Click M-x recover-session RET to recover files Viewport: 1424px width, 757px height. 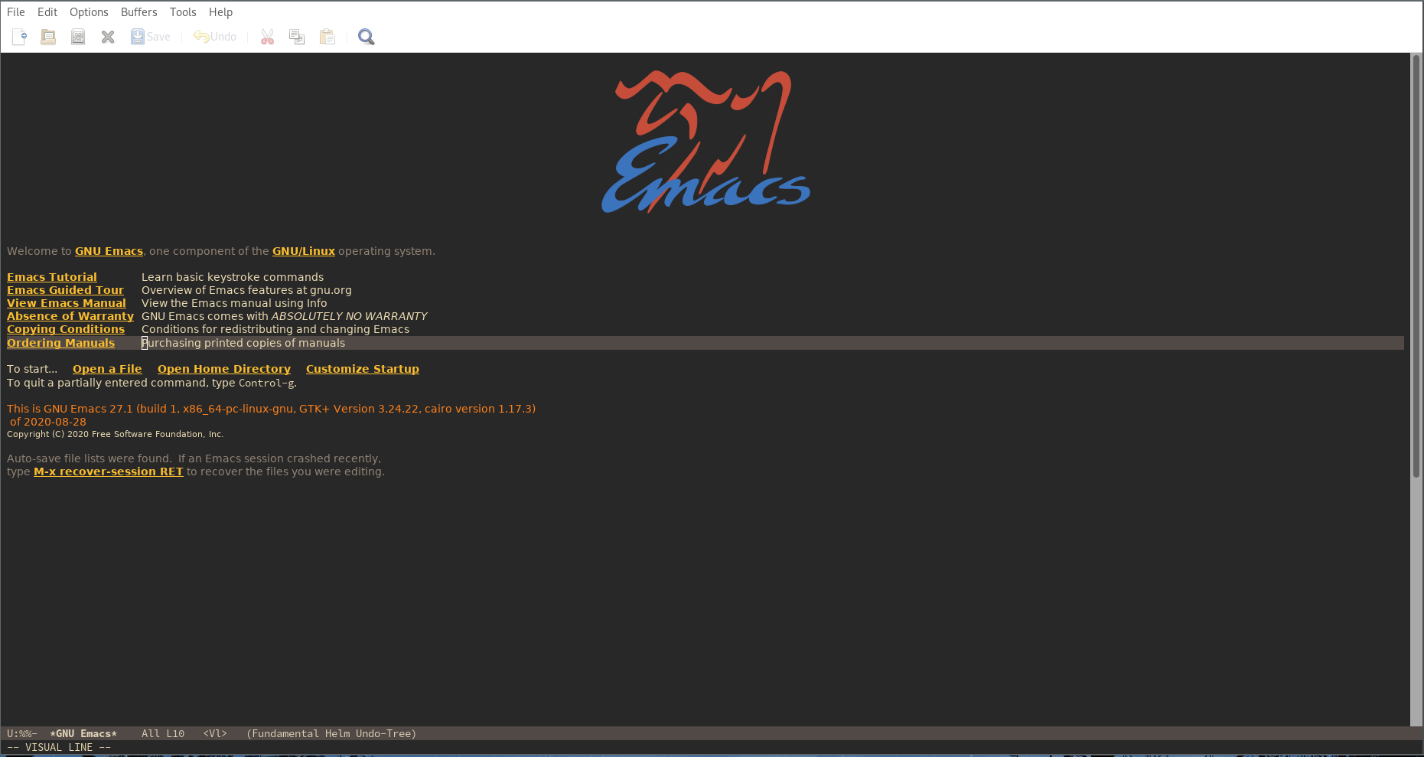(x=108, y=471)
